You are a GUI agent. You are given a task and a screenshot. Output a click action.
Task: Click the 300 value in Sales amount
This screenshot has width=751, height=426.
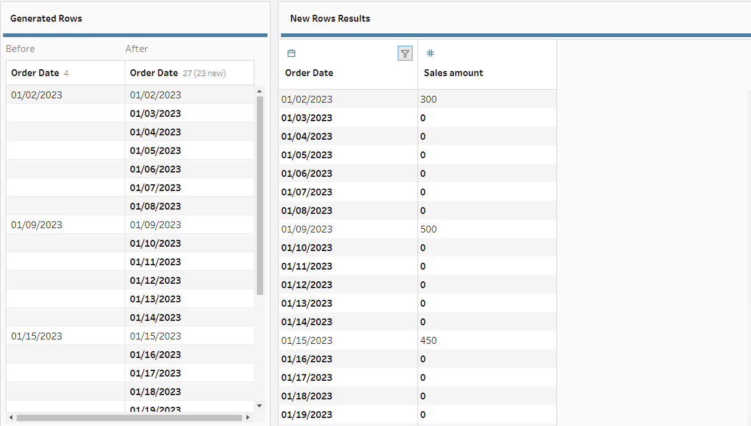428,100
